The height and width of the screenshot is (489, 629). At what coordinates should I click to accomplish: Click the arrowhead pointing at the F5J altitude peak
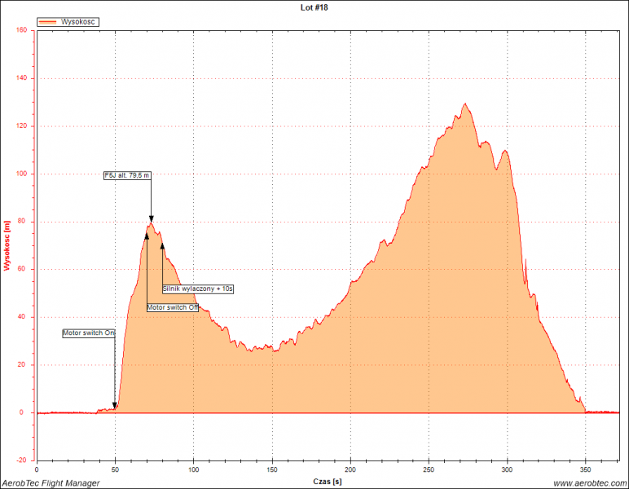click(x=151, y=219)
